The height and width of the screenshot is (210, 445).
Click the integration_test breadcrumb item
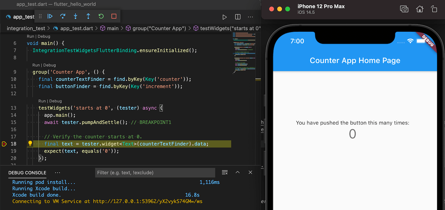pyautogui.click(x=26, y=28)
